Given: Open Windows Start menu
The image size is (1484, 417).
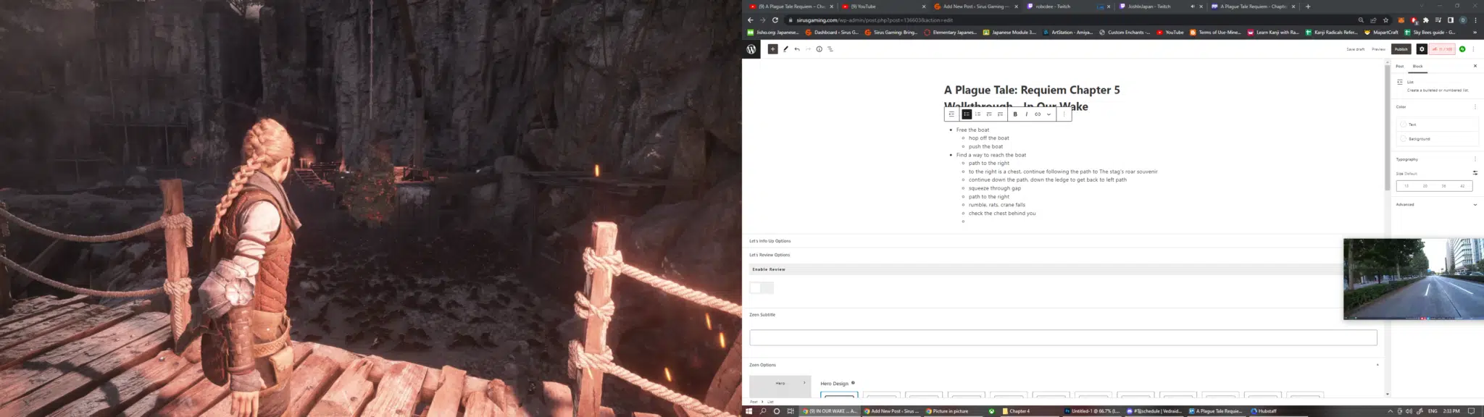Looking at the screenshot, I should coord(749,411).
